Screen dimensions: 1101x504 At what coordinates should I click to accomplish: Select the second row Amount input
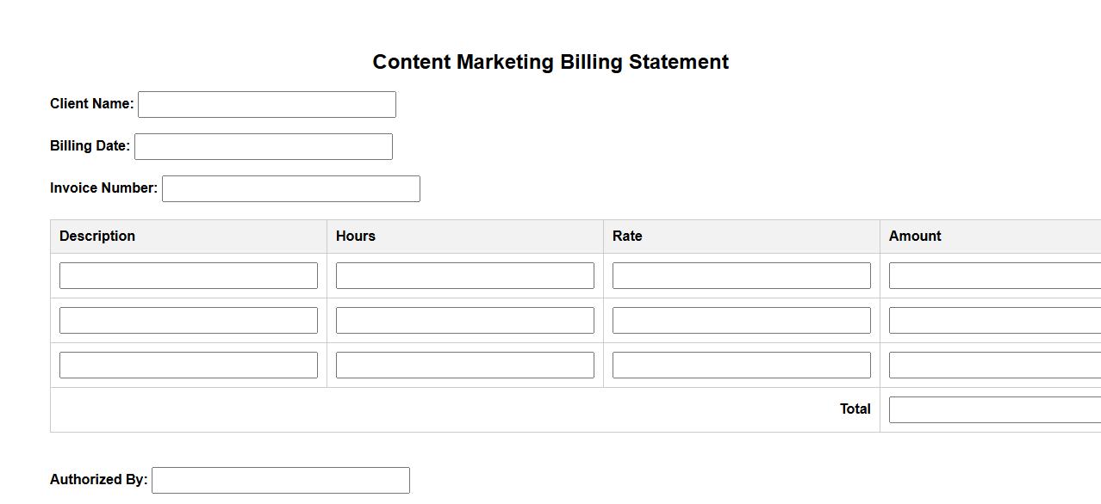pos(995,320)
